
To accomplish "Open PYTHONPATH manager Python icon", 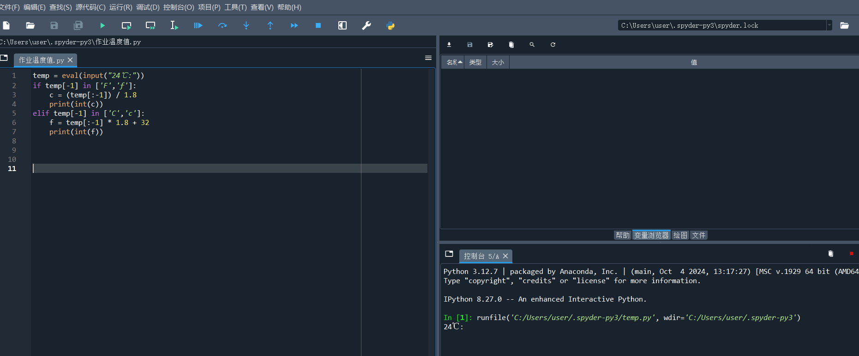I will coord(390,25).
